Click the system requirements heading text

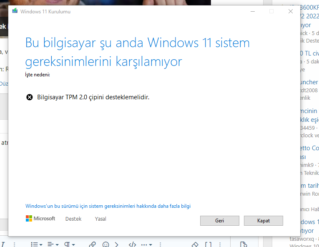click(x=138, y=52)
